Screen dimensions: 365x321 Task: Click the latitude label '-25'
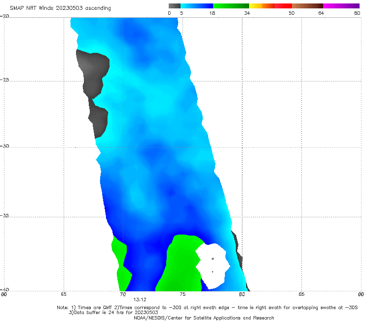coord(4,80)
